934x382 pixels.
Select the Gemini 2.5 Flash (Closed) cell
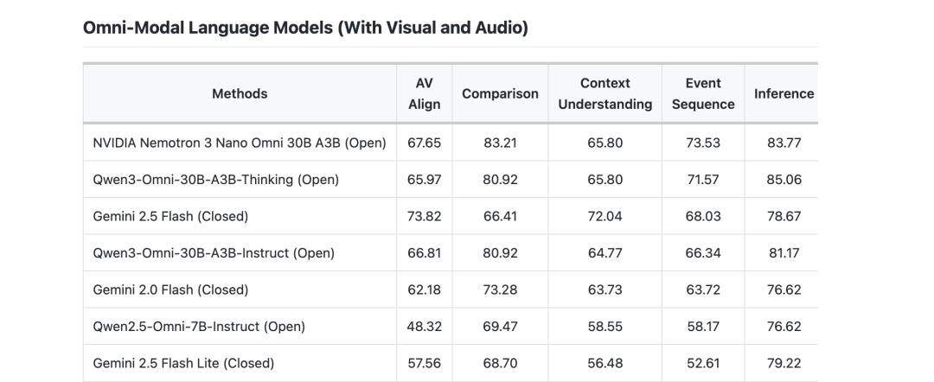point(170,216)
